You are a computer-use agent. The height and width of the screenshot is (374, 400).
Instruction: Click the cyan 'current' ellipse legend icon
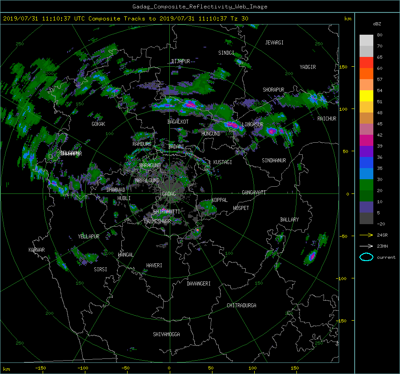tap(366, 257)
